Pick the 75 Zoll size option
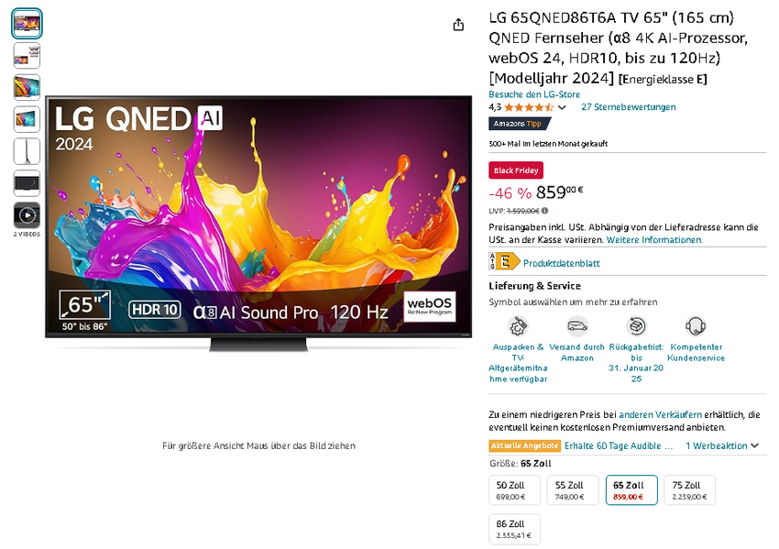Screen dimensions: 779x549 tap(689, 490)
